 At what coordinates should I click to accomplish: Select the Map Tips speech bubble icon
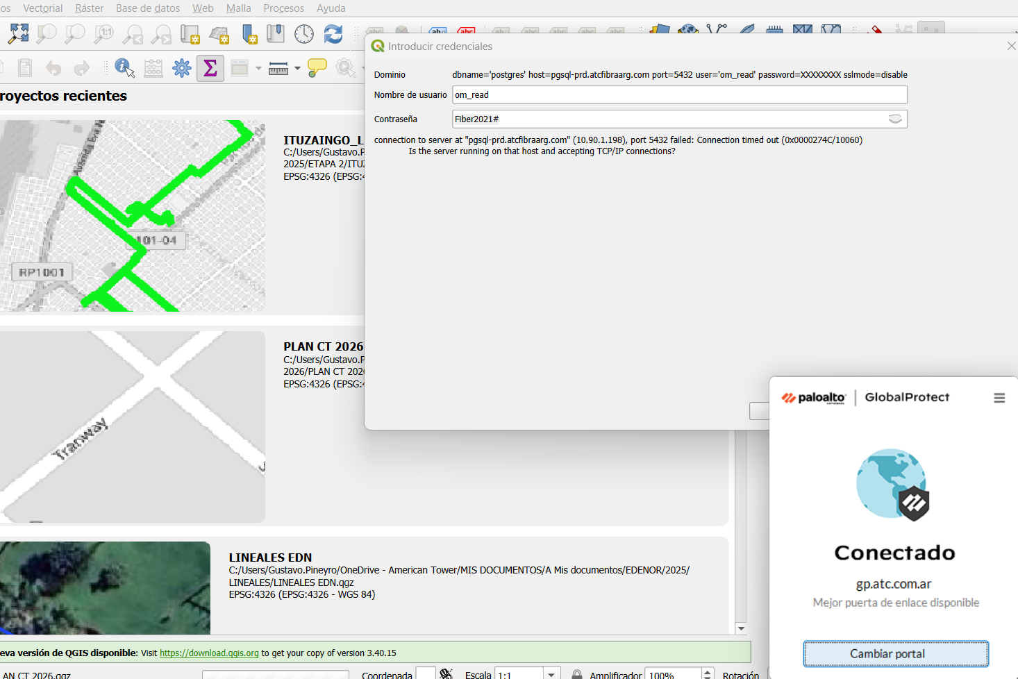point(317,67)
